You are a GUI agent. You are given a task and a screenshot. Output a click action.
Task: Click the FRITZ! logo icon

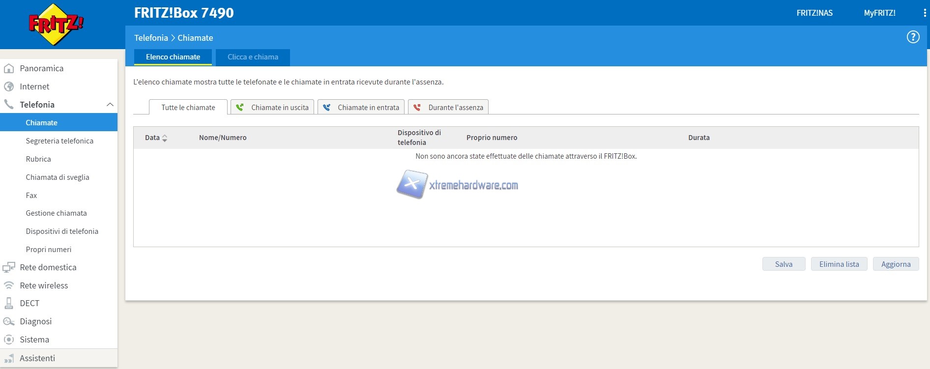pyautogui.click(x=56, y=25)
